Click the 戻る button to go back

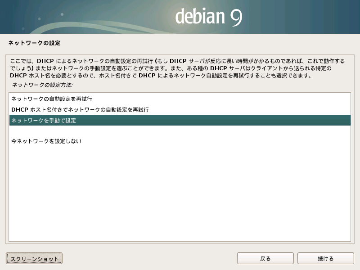[x=265, y=258]
